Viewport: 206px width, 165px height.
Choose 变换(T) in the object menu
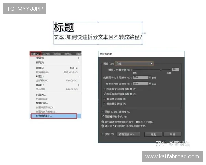[55, 58]
